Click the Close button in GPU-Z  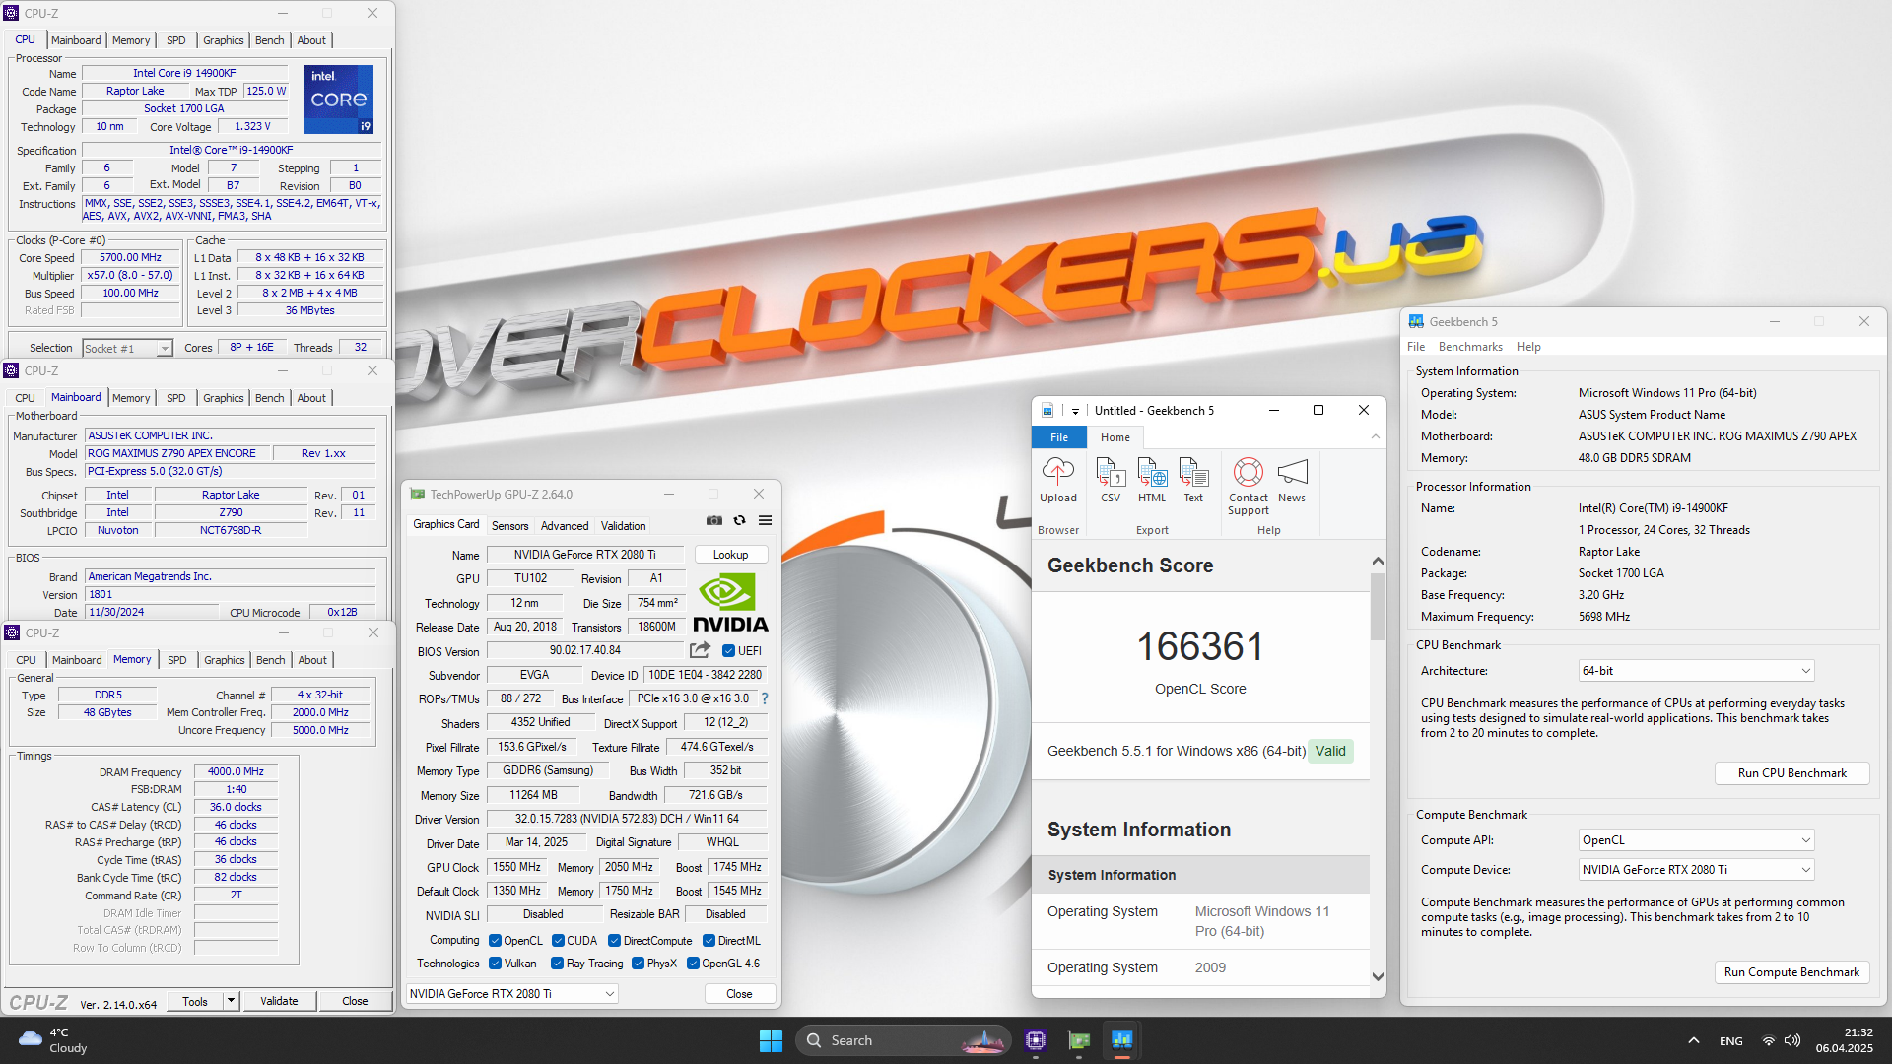[739, 993]
